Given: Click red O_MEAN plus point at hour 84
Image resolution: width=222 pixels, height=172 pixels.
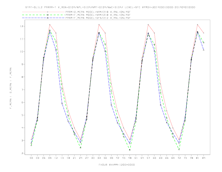Looking at the screenshot, I should [203, 33].
